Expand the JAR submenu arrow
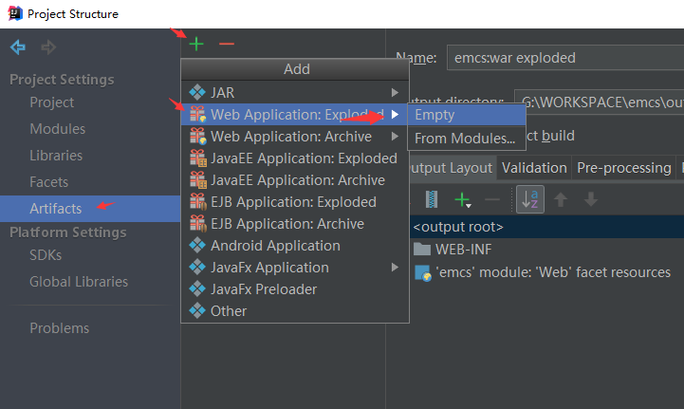Image resolution: width=684 pixels, height=409 pixels. [x=395, y=93]
